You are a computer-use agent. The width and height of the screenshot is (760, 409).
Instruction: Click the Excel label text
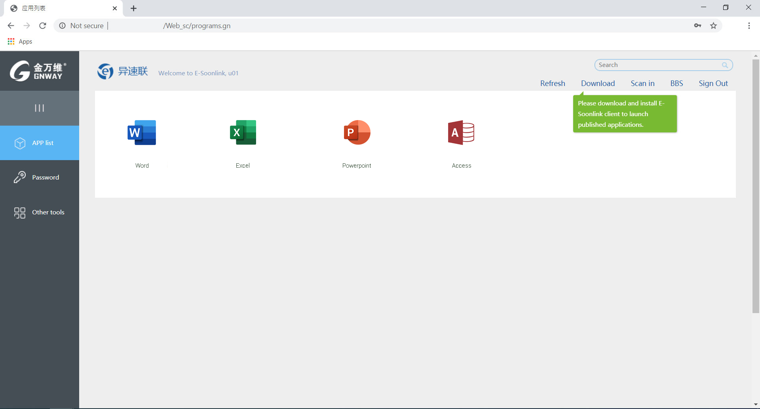(243, 166)
